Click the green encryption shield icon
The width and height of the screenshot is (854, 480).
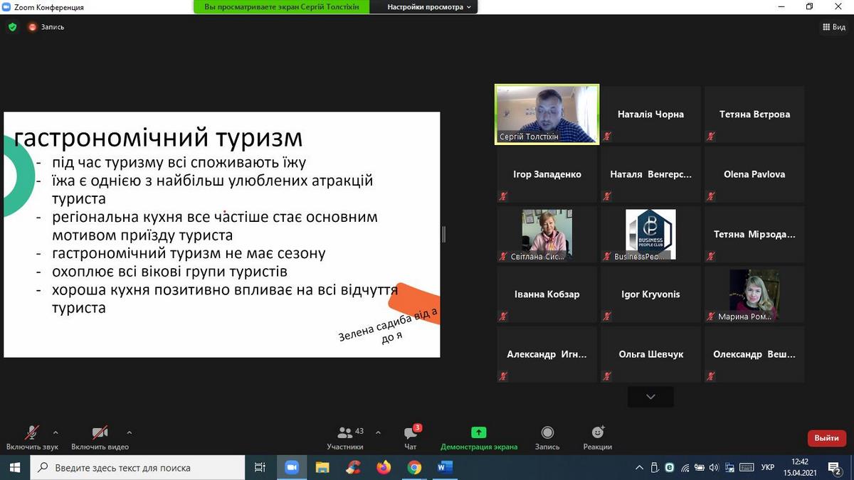(x=12, y=27)
